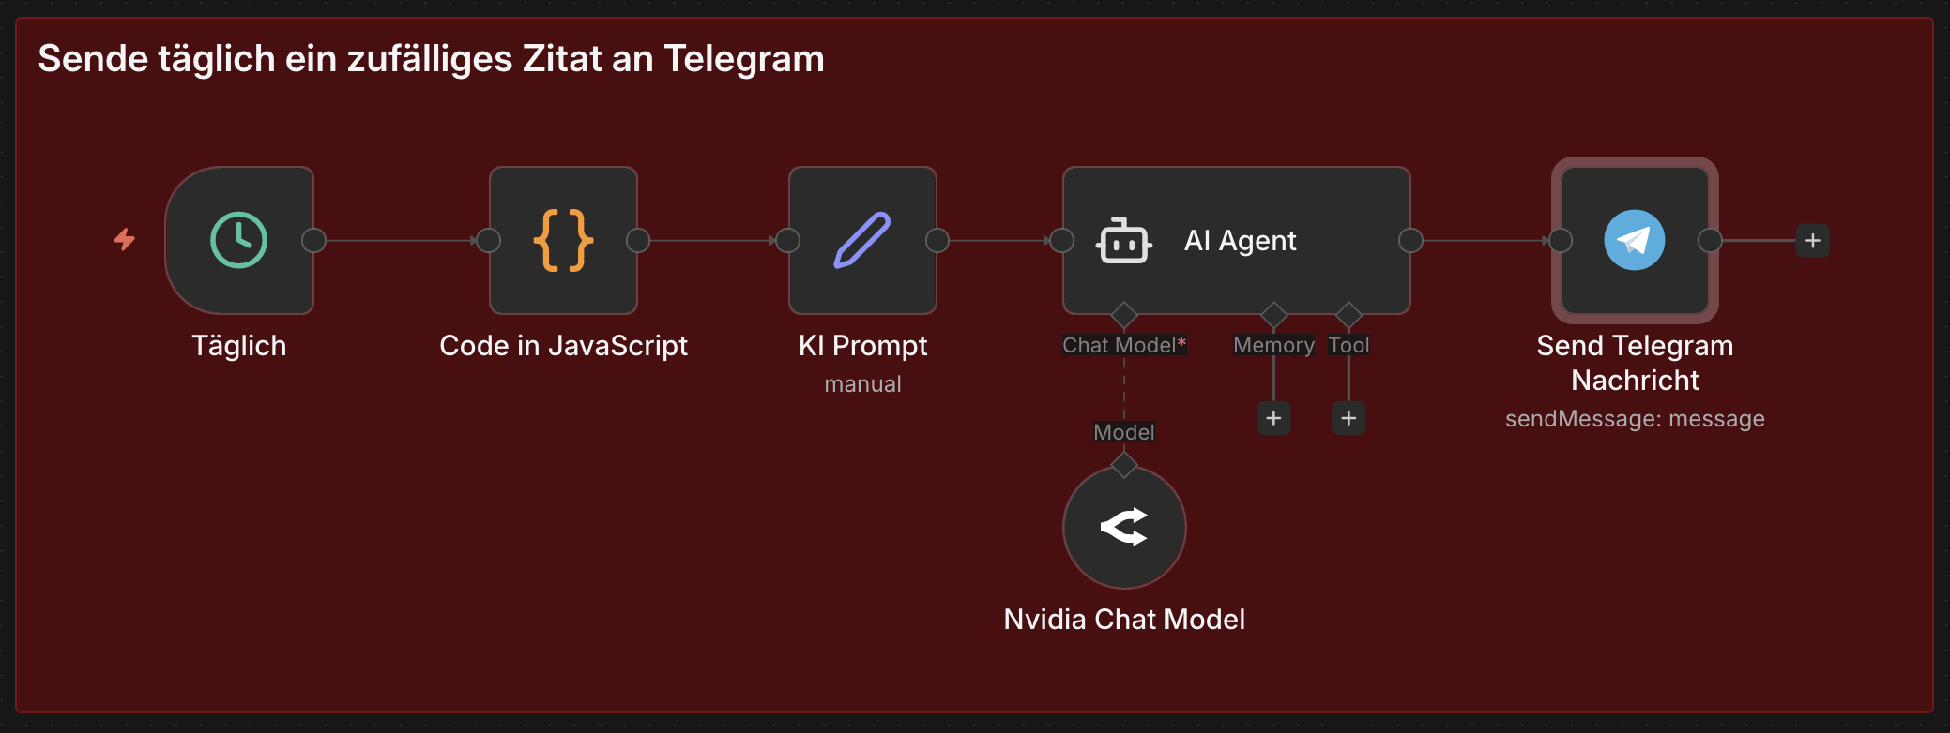Click the clock icon on the Täglich trigger node
Viewport: 1950px width, 733px height.
click(238, 241)
